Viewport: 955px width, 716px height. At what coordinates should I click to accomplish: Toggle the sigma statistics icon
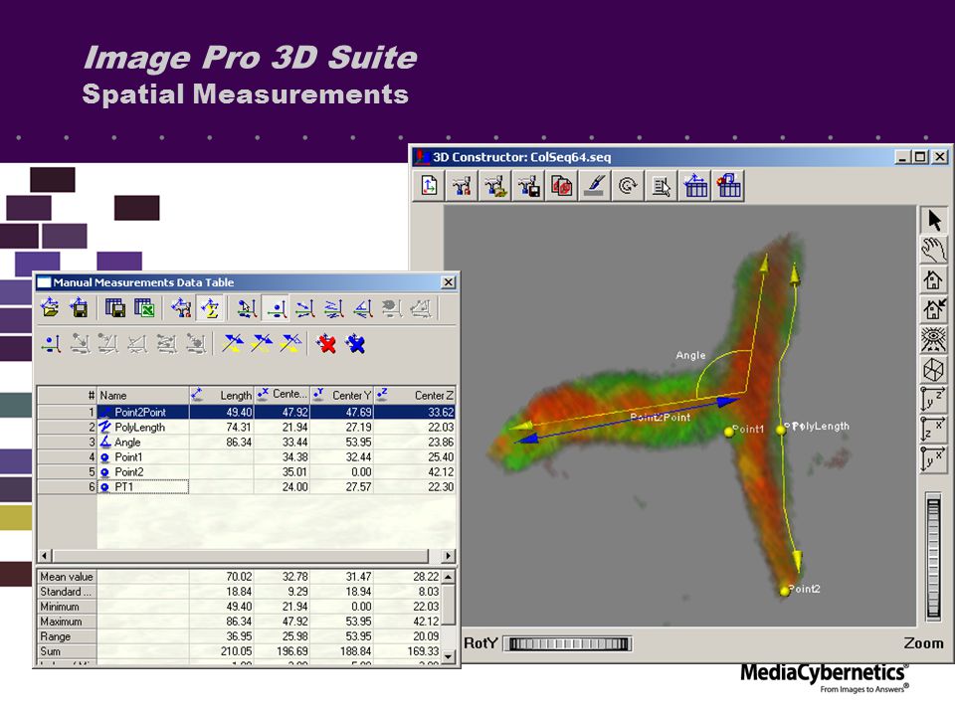coord(210,308)
